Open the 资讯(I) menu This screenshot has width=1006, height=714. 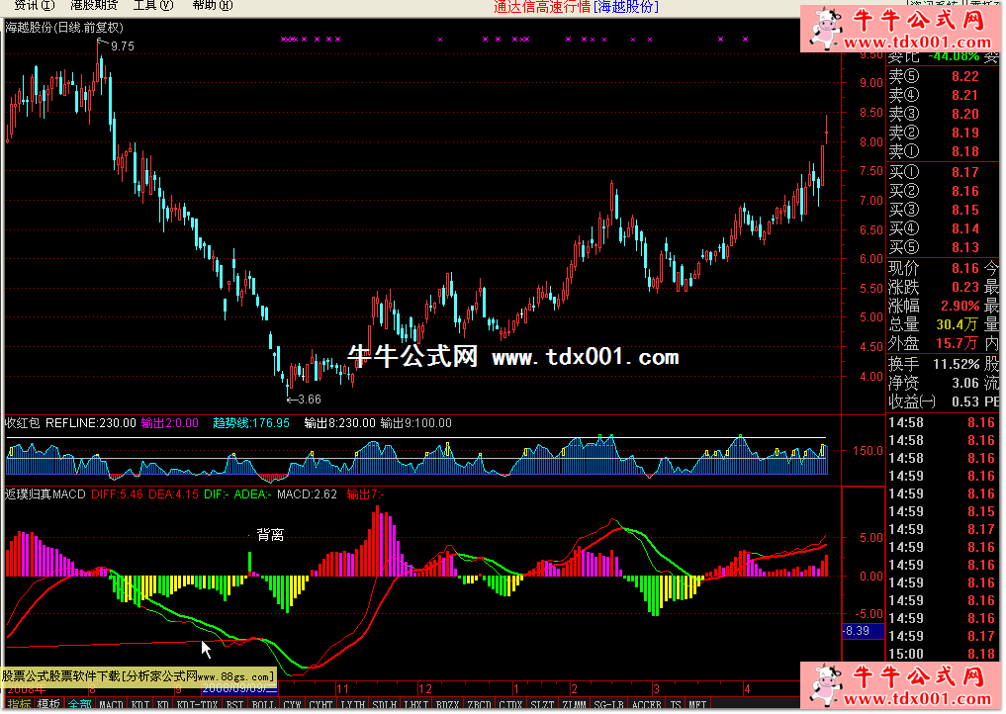pyautogui.click(x=35, y=6)
